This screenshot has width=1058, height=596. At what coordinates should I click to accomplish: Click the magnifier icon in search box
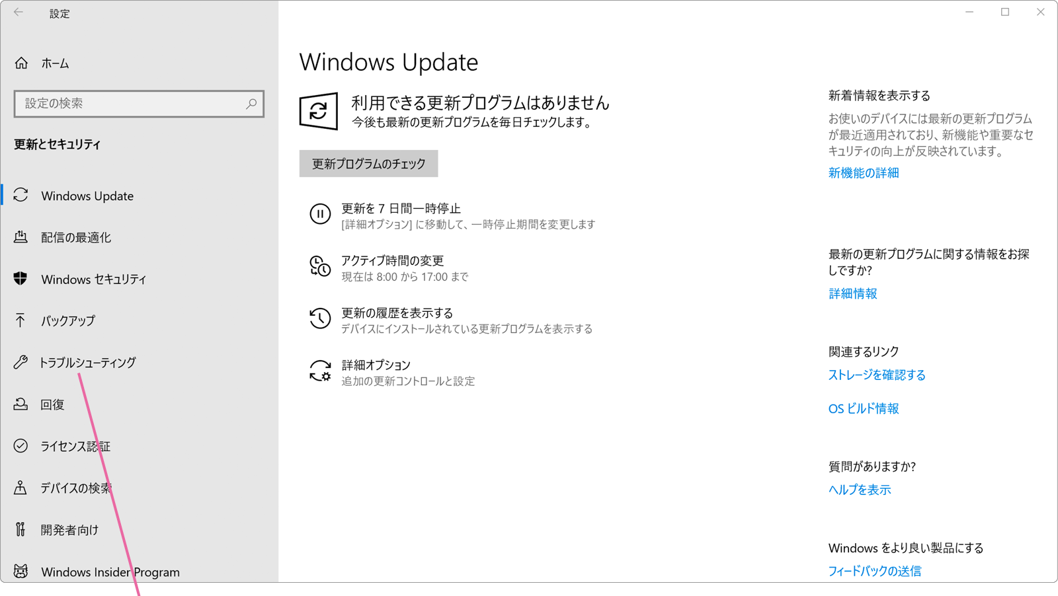(251, 104)
